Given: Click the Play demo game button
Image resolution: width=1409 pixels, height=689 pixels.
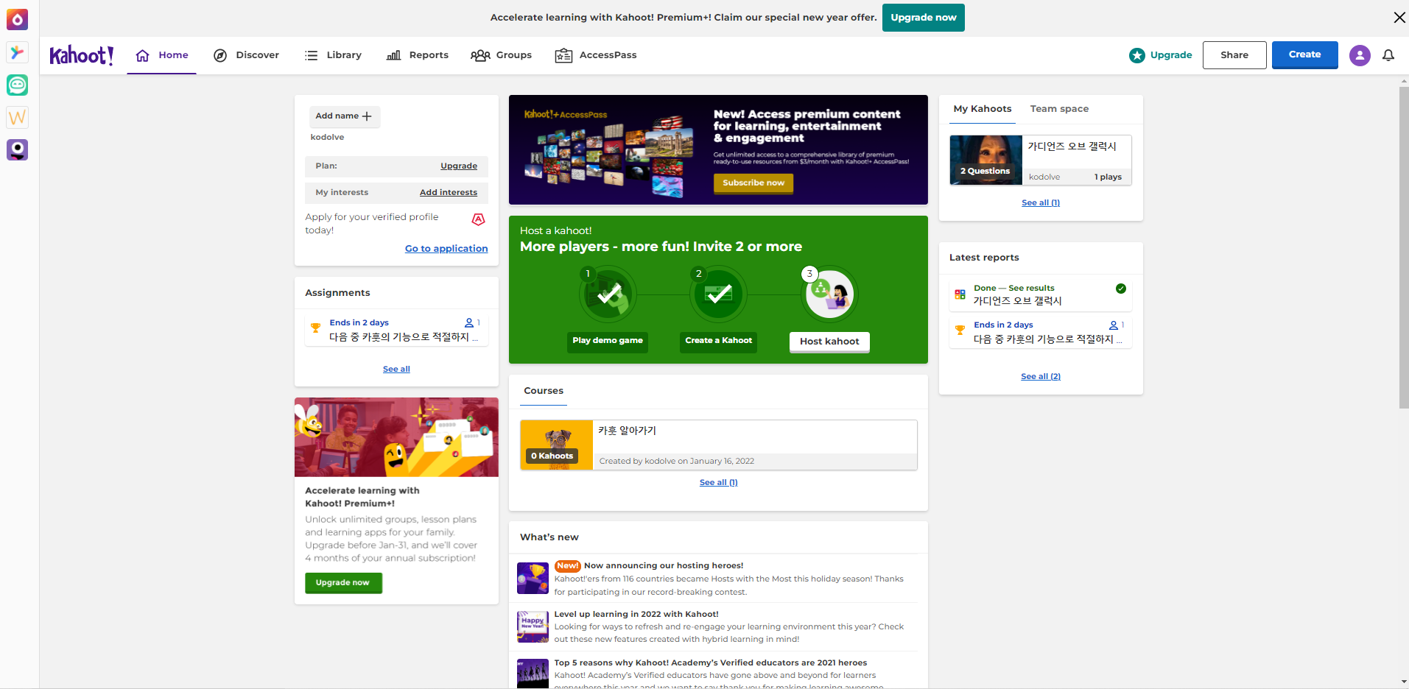Looking at the screenshot, I should tap(608, 341).
